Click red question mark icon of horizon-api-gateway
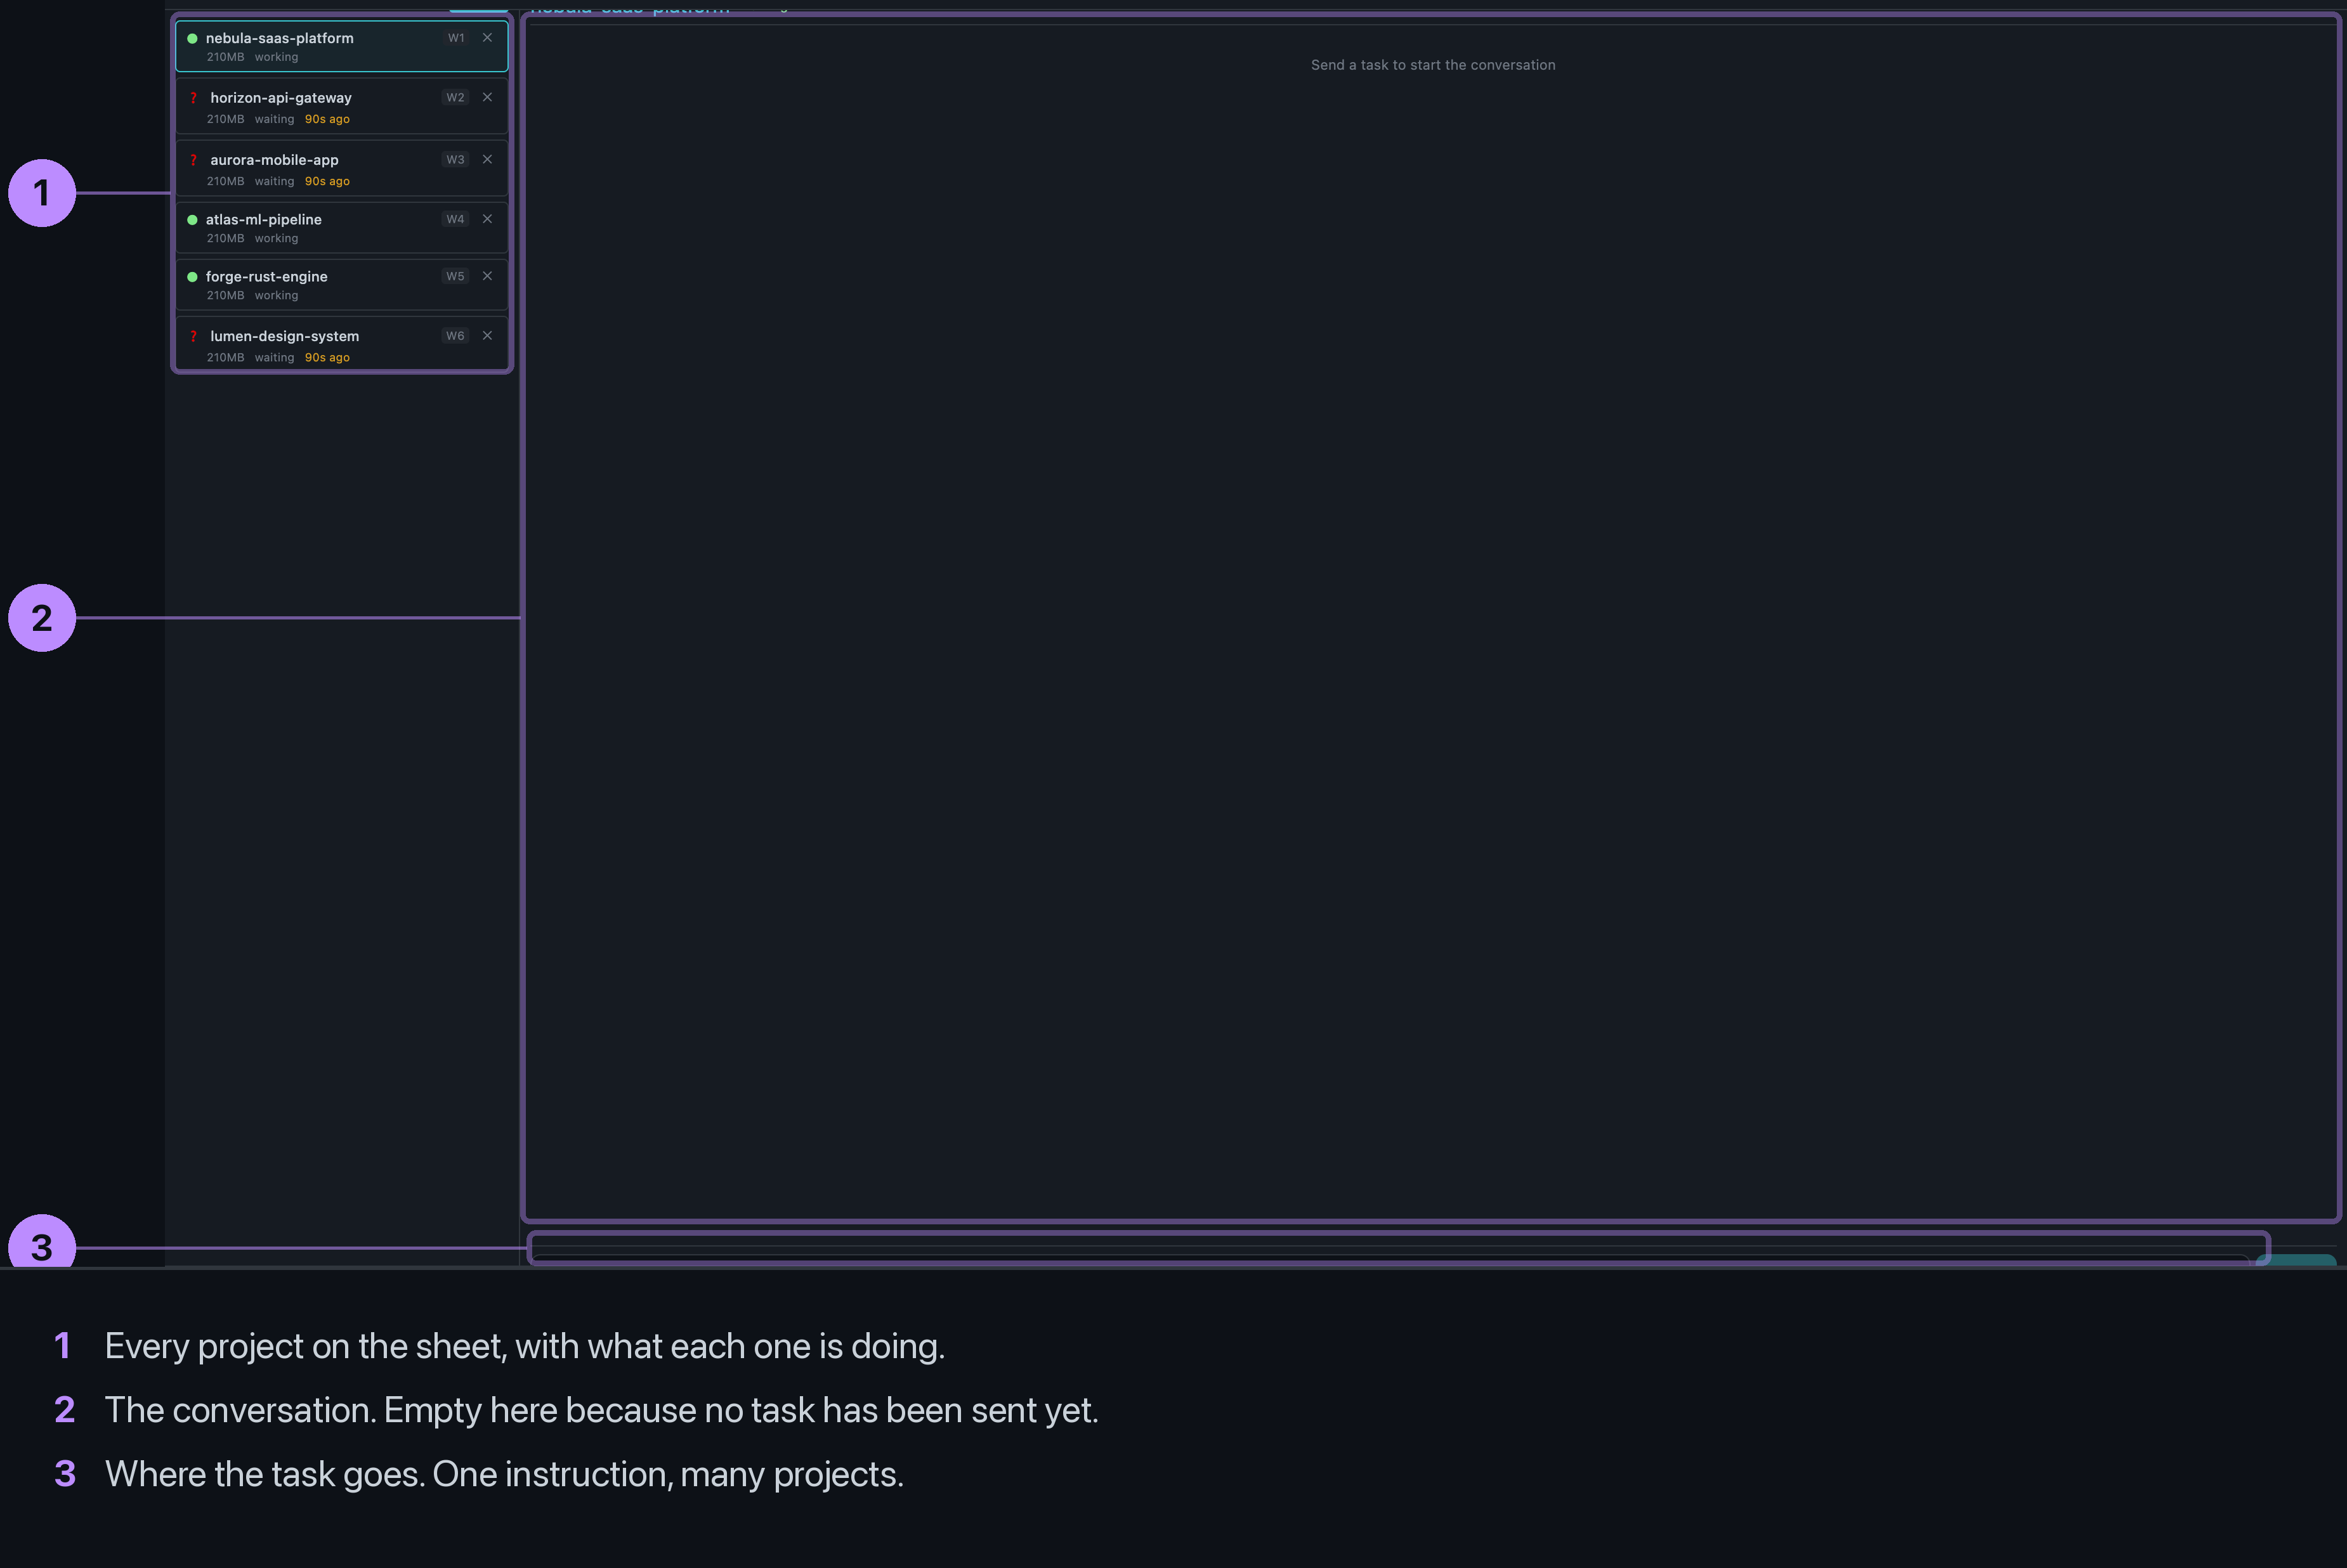 coord(193,98)
